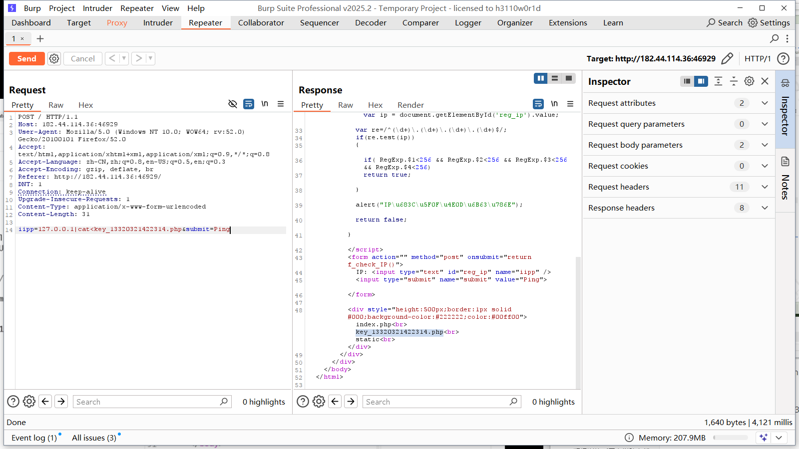This screenshot has width=799, height=449.
Task: Focus the Response search field
Action: (x=442, y=402)
